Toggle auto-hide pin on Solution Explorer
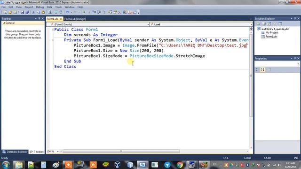This screenshot has height=169, width=301. point(295,19)
